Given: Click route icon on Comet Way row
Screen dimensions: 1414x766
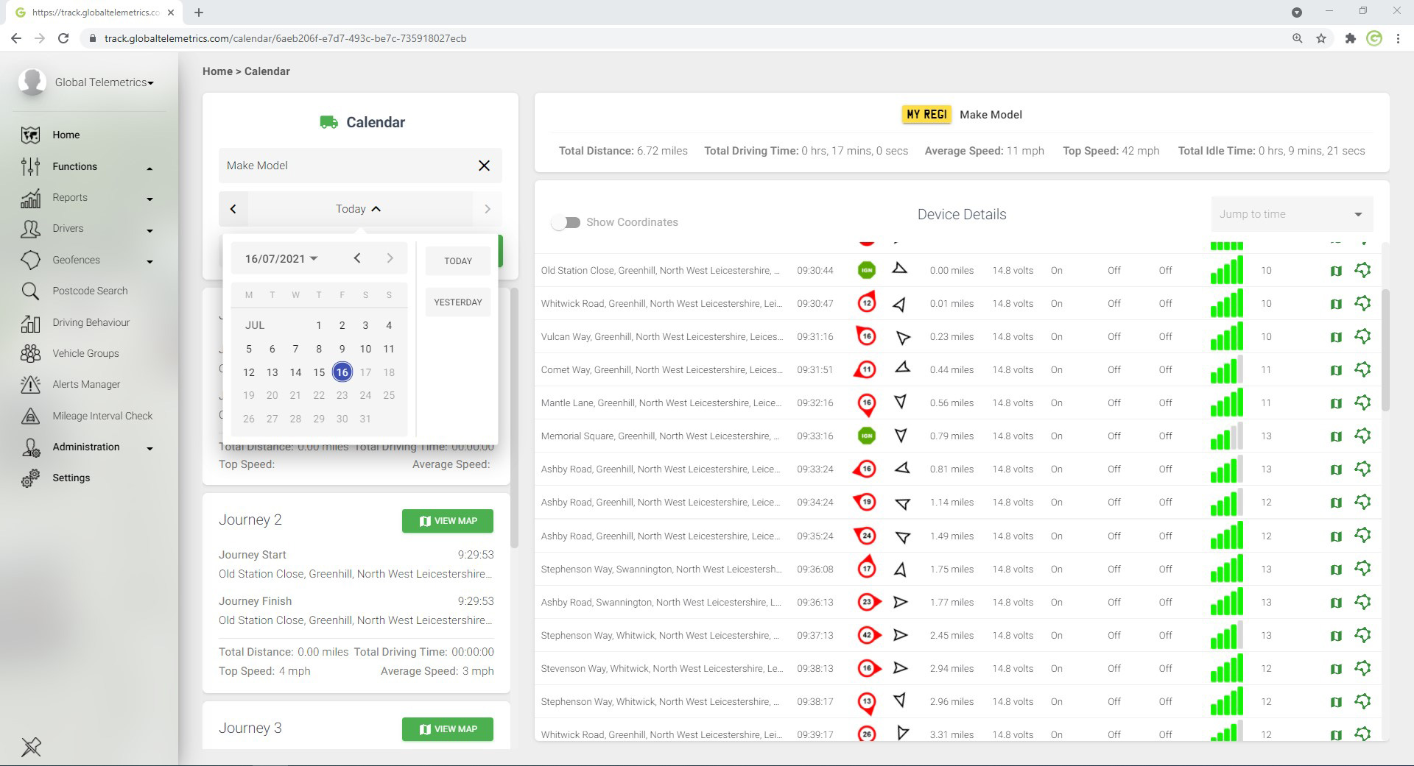Looking at the screenshot, I should click(1362, 370).
